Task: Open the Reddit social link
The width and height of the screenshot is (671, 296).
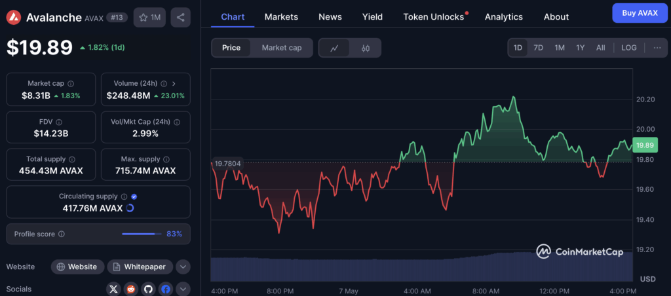Action: [x=131, y=289]
